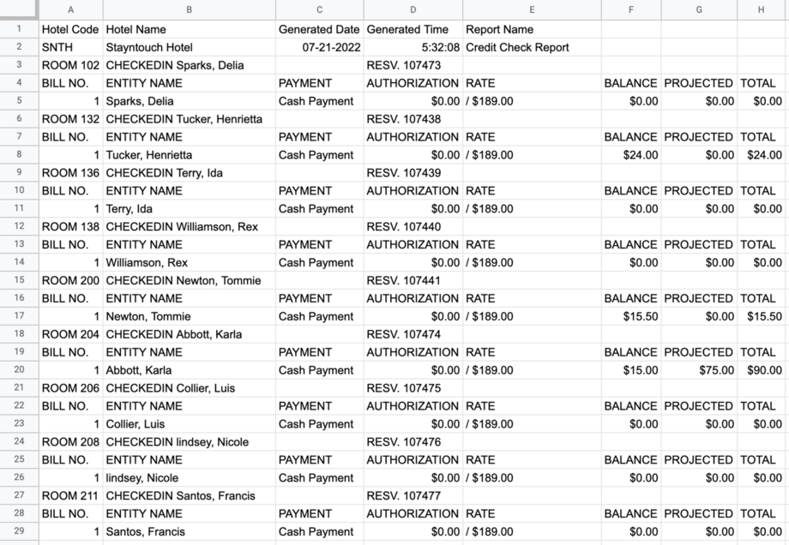
Task: Select column F header
Action: coord(631,9)
